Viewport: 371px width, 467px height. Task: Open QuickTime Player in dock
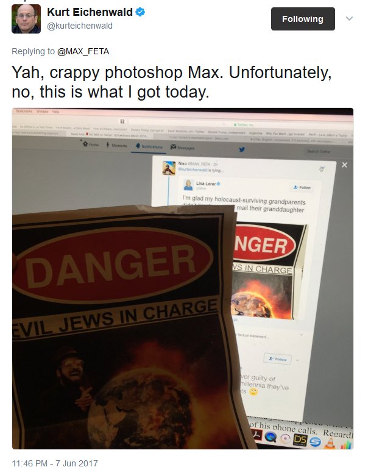270,438
